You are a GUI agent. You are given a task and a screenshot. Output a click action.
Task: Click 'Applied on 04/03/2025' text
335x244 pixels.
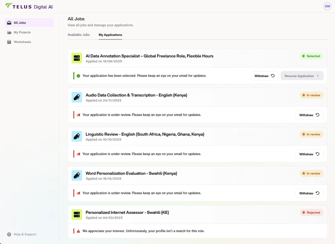coord(104,218)
